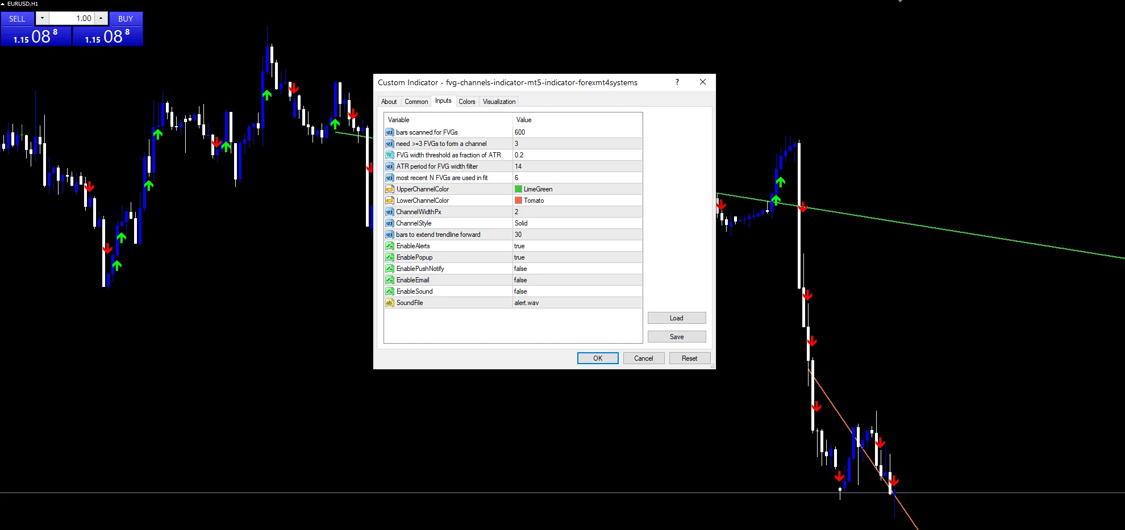1125x530 pixels.
Task: Edit trendline extension value 30
Action: click(x=577, y=235)
